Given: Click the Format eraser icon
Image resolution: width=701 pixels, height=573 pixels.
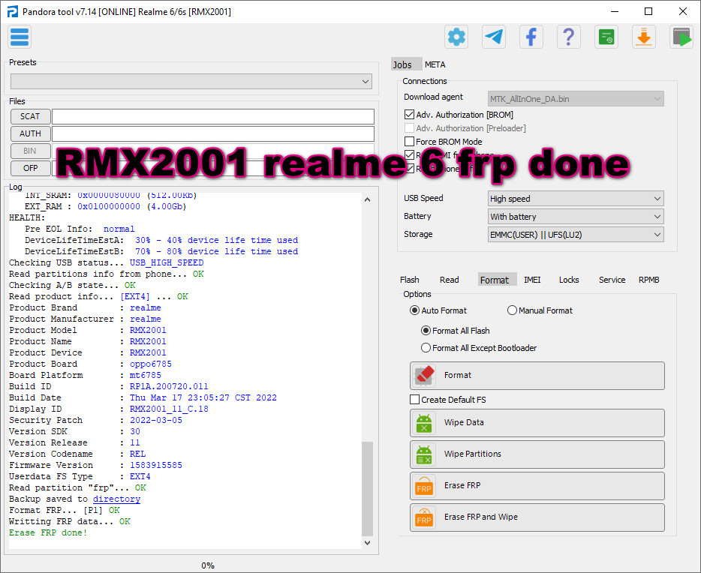Looking at the screenshot, I should (x=424, y=376).
